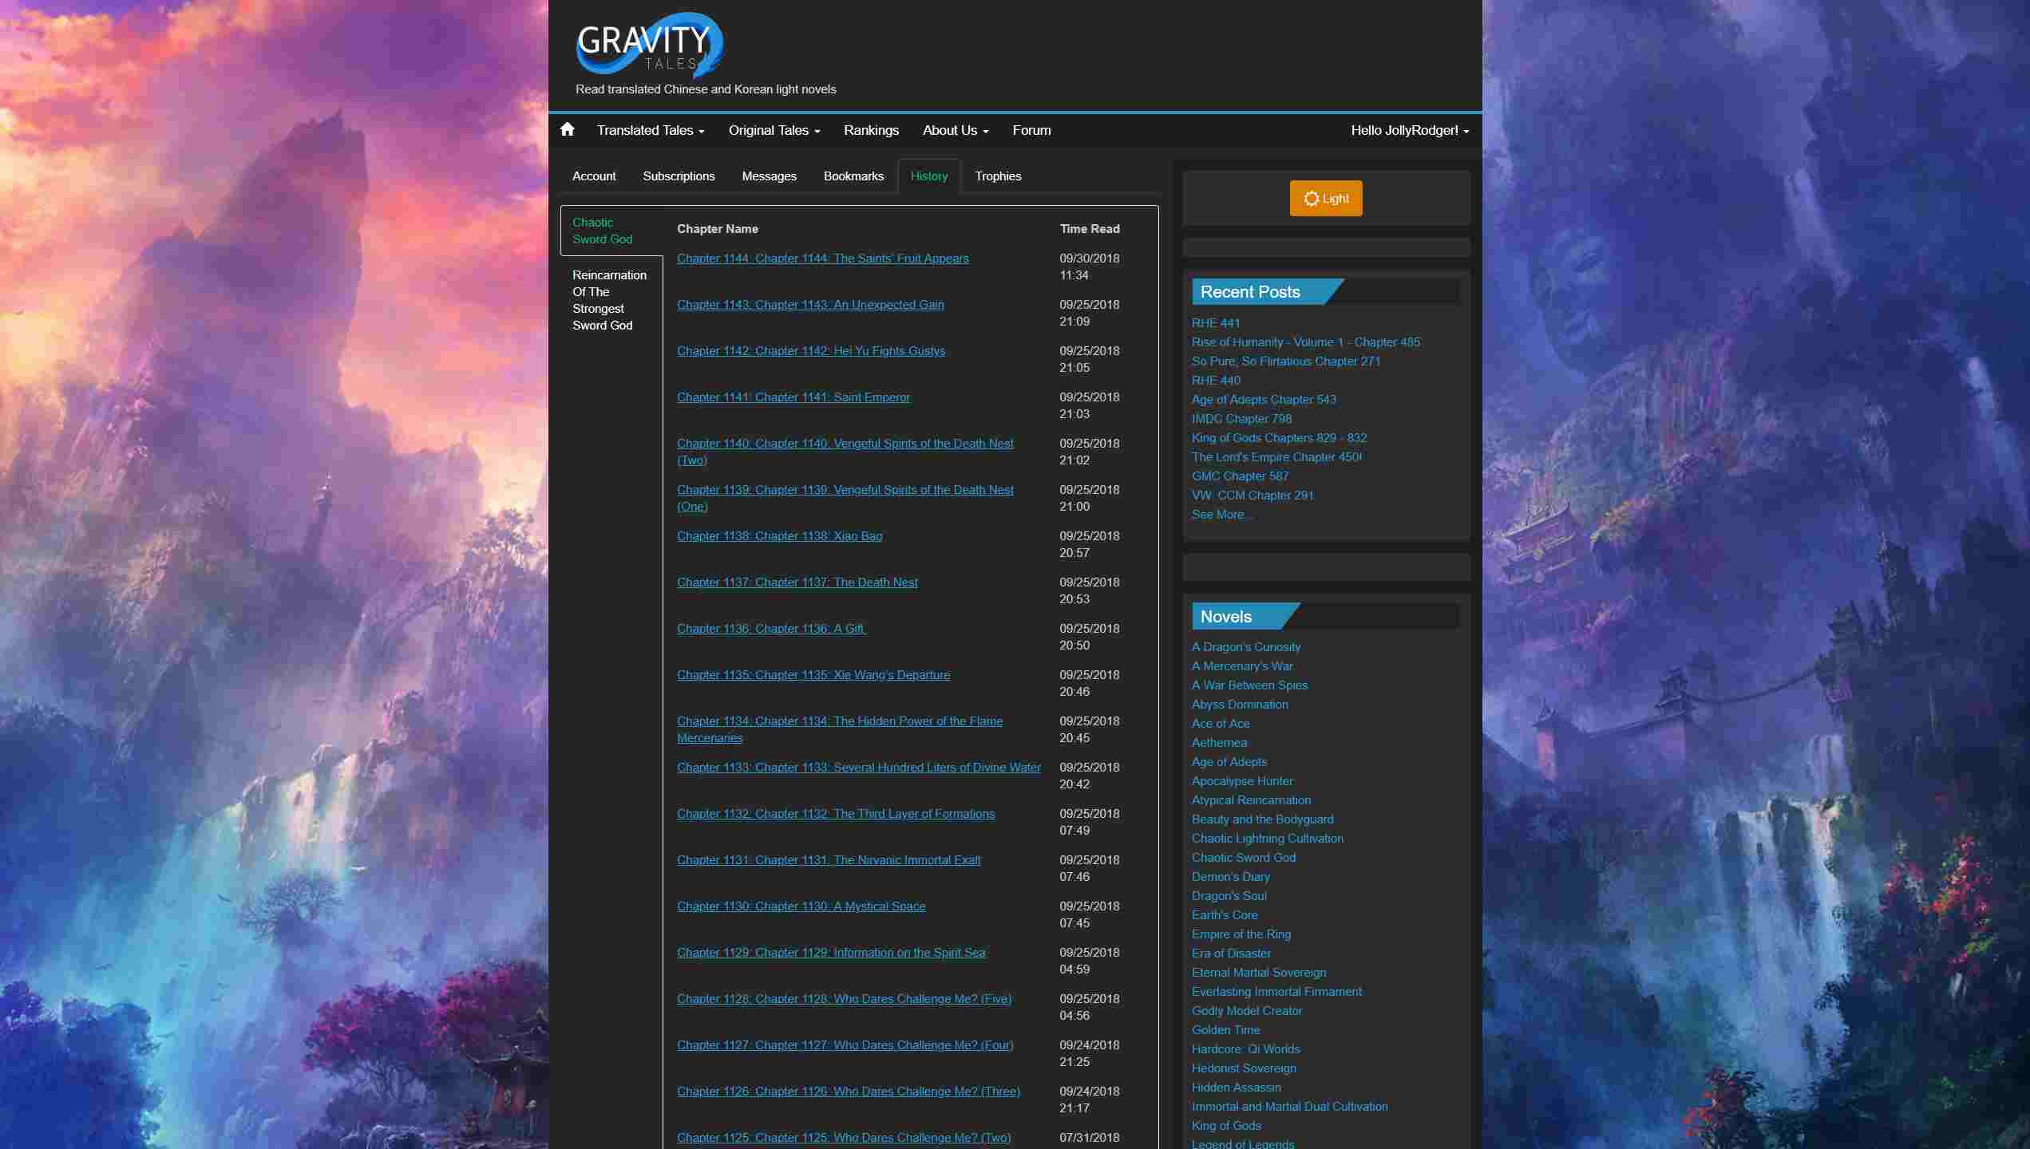The height and width of the screenshot is (1149, 2030).
Task: Open Chaotic Sword God in Novels sidebar
Action: [1244, 858]
